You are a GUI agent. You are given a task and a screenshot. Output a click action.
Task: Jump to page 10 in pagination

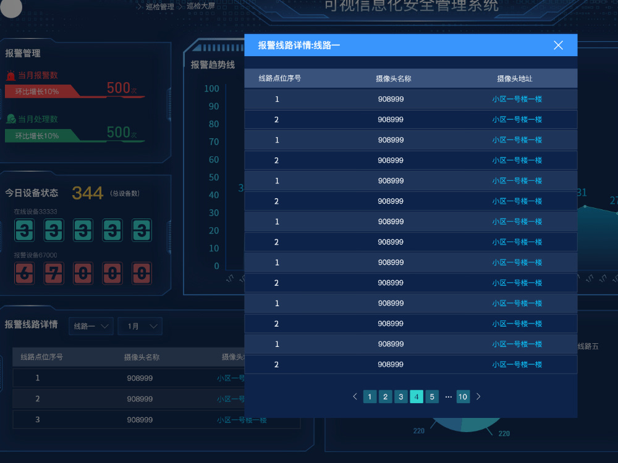(x=463, y=396)
